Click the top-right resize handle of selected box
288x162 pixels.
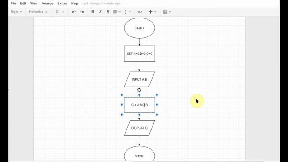[157, 95]
